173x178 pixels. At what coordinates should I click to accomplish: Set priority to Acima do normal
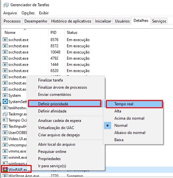tap(133, 118)
